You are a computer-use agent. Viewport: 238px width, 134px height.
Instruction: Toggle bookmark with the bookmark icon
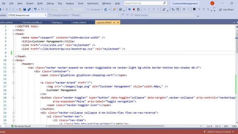pos(194,9)
